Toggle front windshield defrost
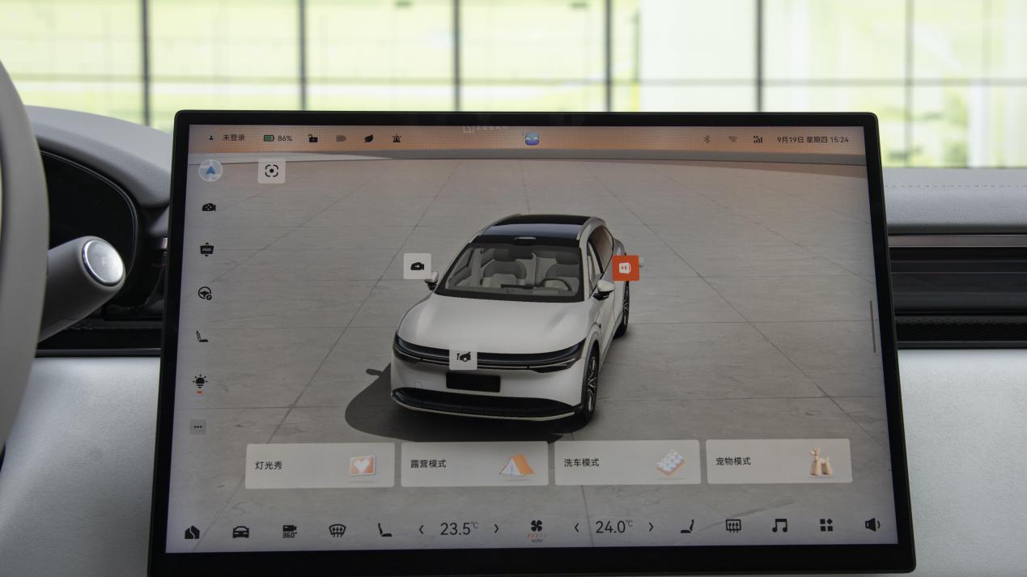1027x577 pixels. [337, 530]
